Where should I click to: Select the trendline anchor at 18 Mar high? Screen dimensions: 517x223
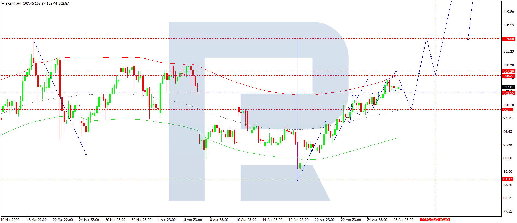click(34, 41)
